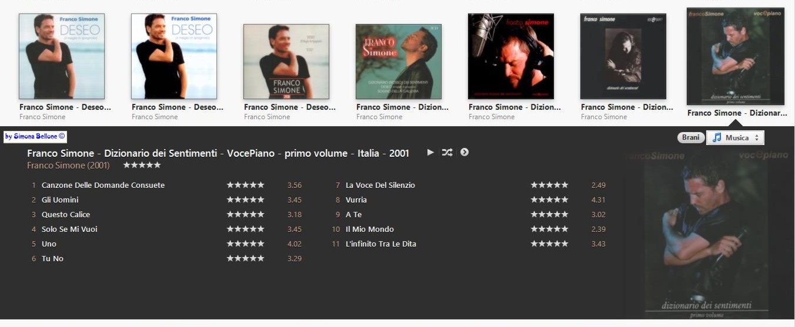
Task: Open first Deseo album cover
Action: point(62,56)
